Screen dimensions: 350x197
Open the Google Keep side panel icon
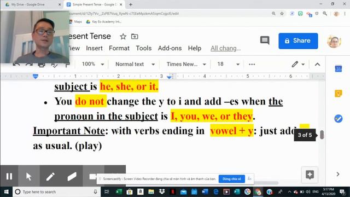point(339,94)
